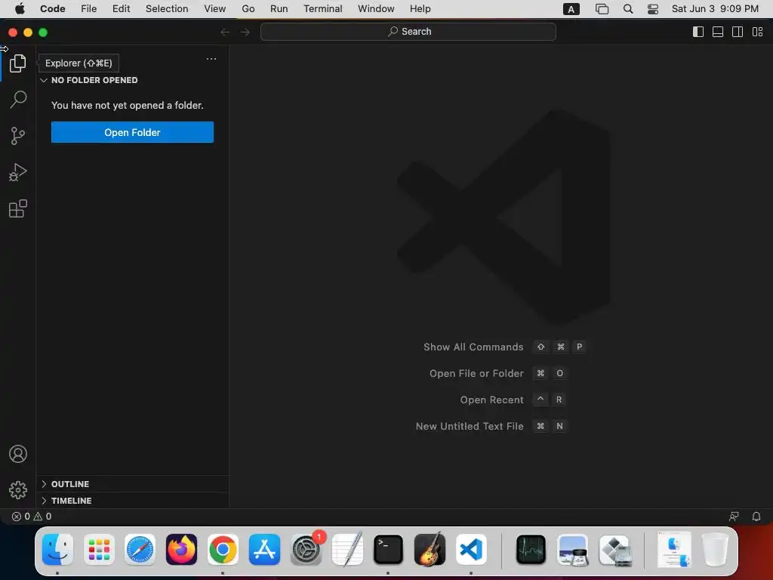Viewport: 773px width, 580px height.
Task: Open Preview app from the Dock
Action: 572,549
